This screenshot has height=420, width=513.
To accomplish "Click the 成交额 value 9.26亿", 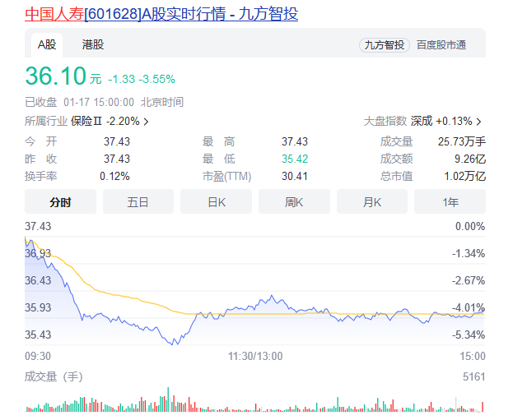I will click(x=470, y=159).
